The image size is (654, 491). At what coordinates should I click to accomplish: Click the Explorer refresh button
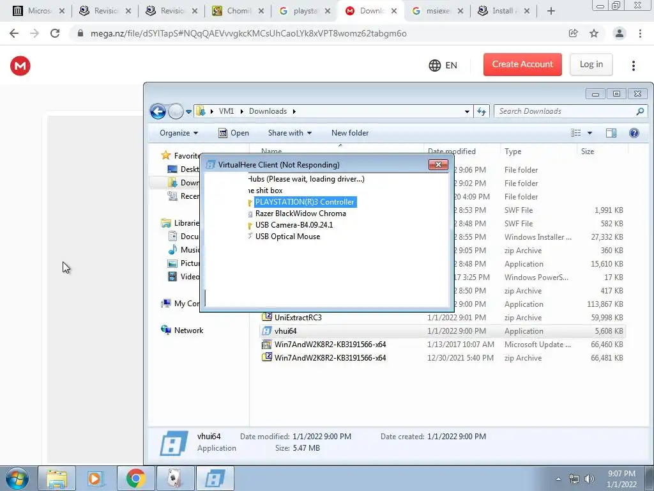(482, 111)
